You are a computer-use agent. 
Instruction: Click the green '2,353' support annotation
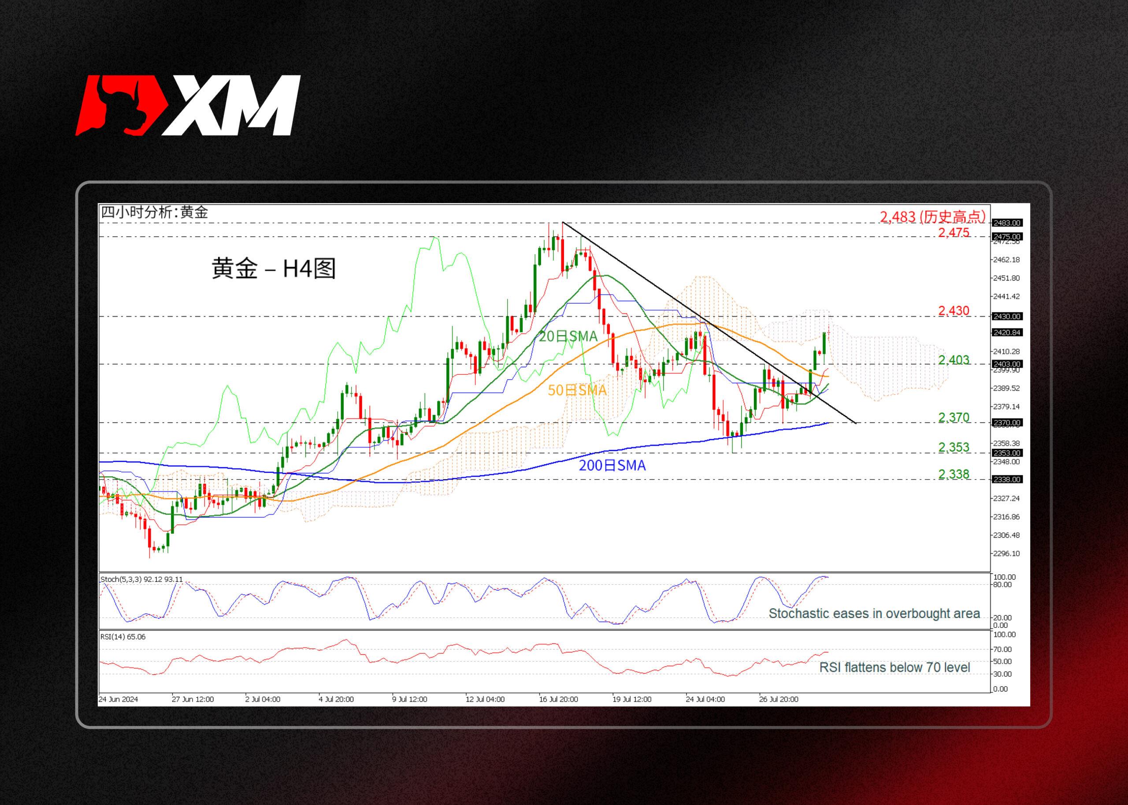pos(954,447)
